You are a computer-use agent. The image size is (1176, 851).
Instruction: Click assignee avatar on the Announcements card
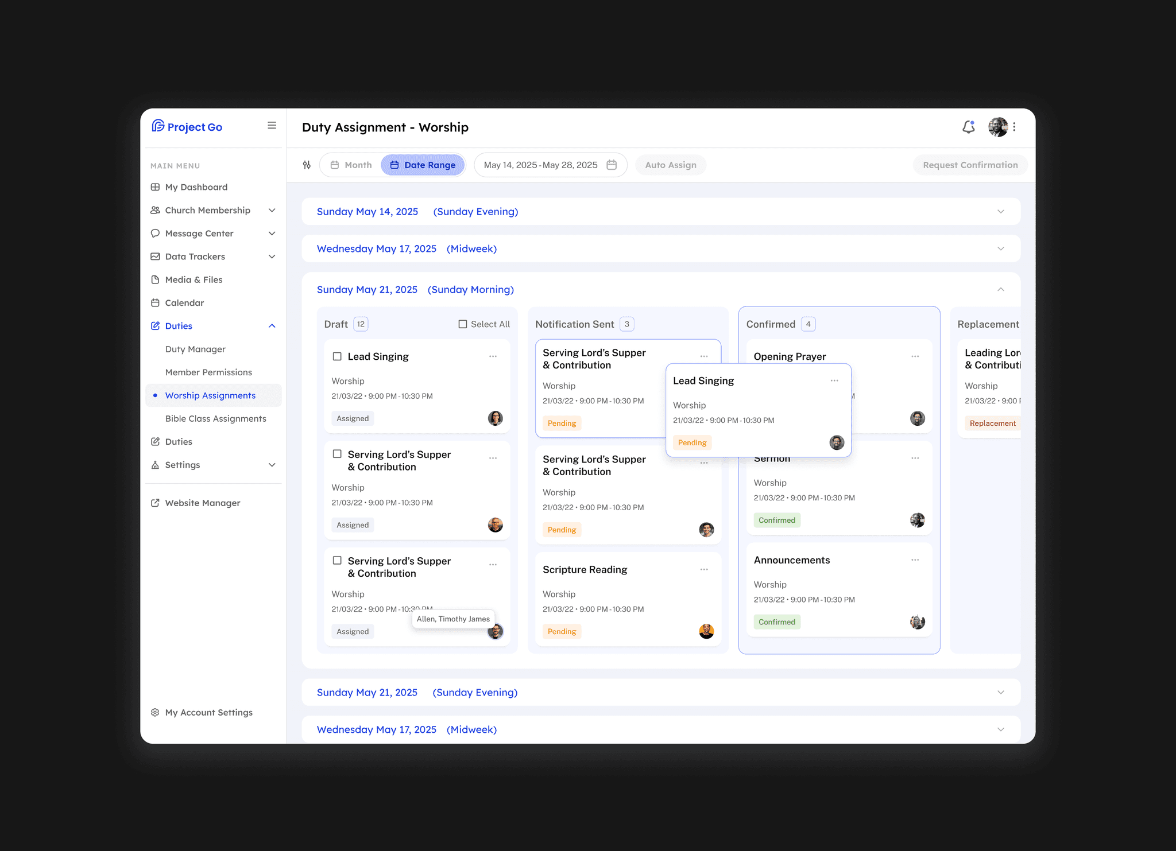click(918, 622)
